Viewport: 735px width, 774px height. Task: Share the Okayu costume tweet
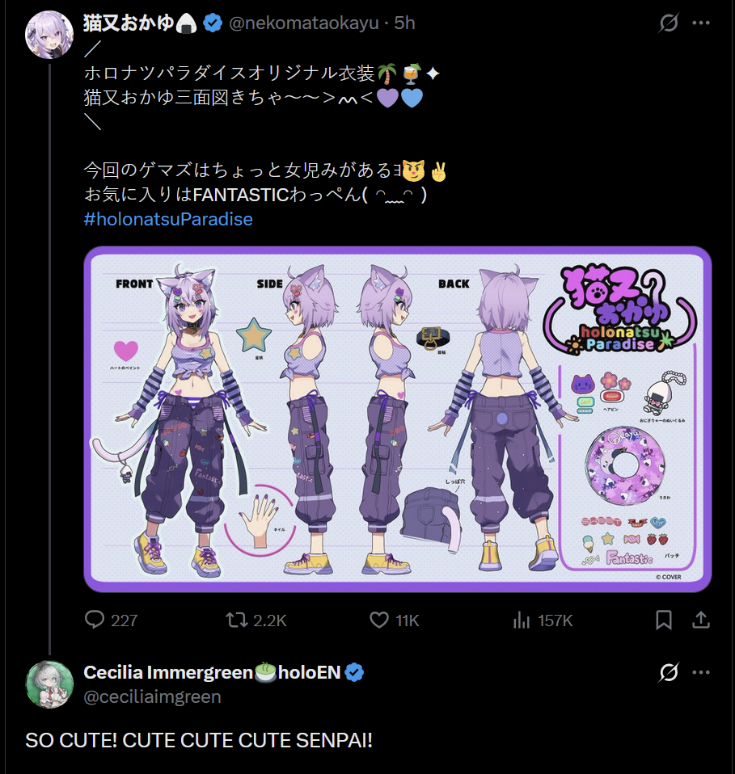pyautogui.click(x=700, y=620)
